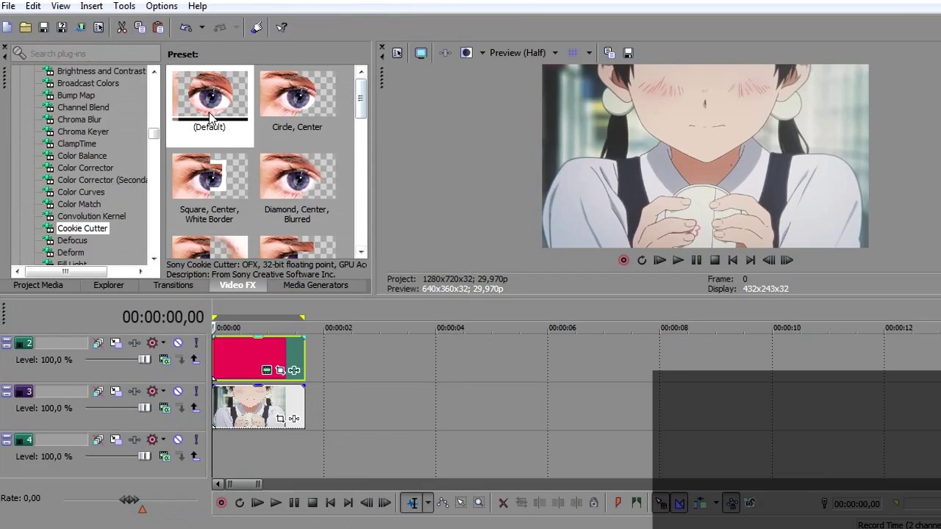941x529 pixels.
Task: Mute video track 3
Action: 178,392
